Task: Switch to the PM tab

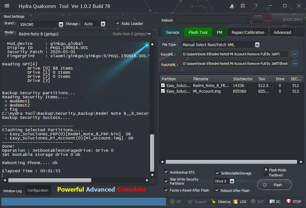Action: click(219, 32)
